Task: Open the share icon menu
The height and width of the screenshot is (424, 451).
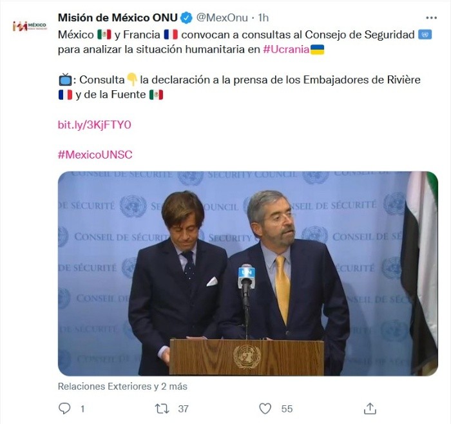Action: pyautogui.click(x=370, y=408)
